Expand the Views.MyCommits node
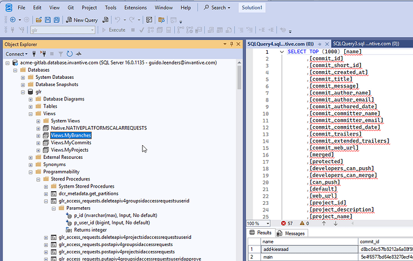 (38, 143)
